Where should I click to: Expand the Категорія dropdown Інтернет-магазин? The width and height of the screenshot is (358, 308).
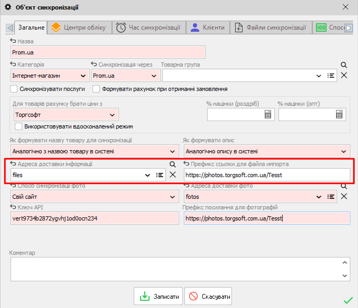[x=83, y=76]
